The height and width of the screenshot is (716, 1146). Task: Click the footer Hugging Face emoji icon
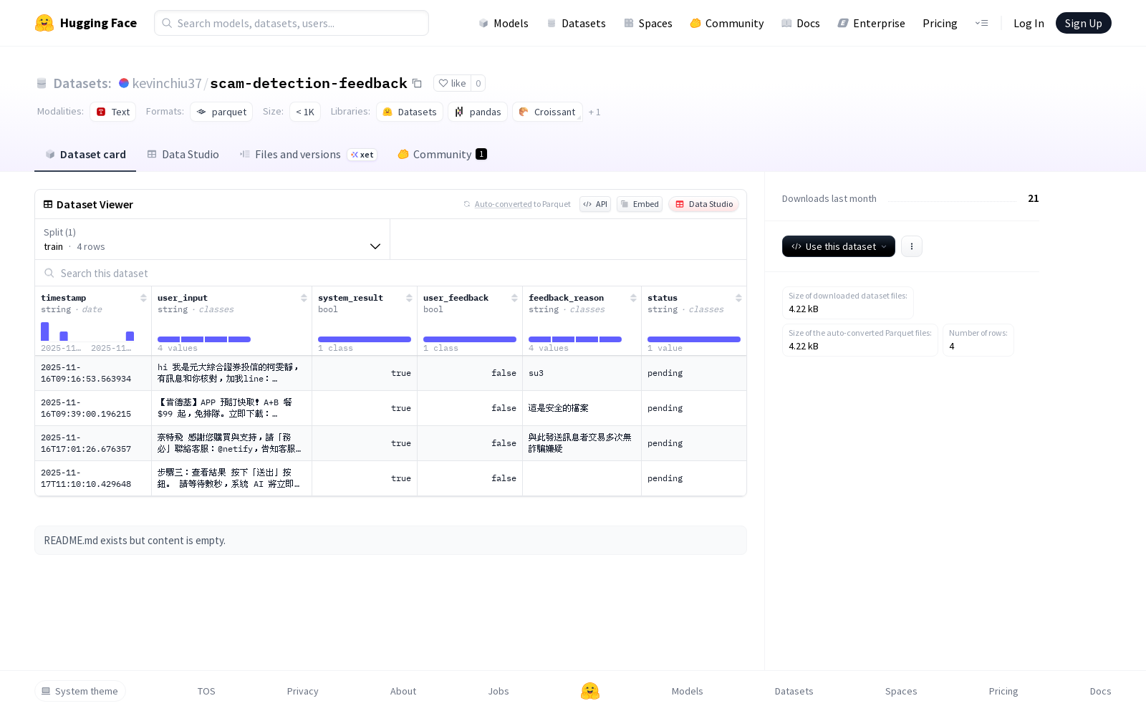(590, 691)
